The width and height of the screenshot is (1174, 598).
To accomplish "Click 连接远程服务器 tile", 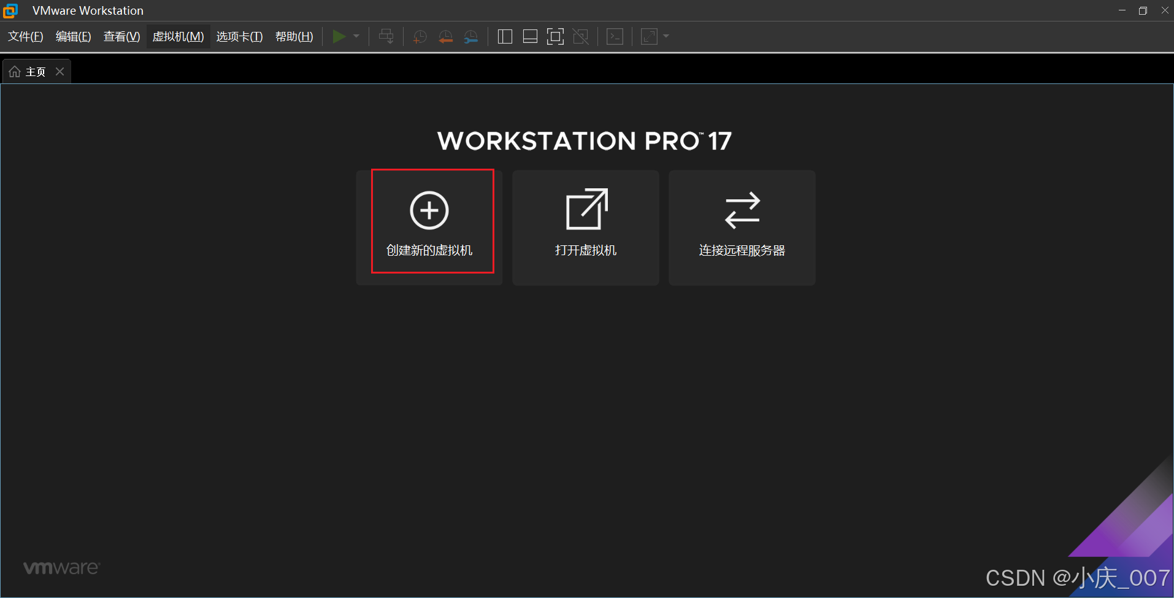I will (742, 228).
